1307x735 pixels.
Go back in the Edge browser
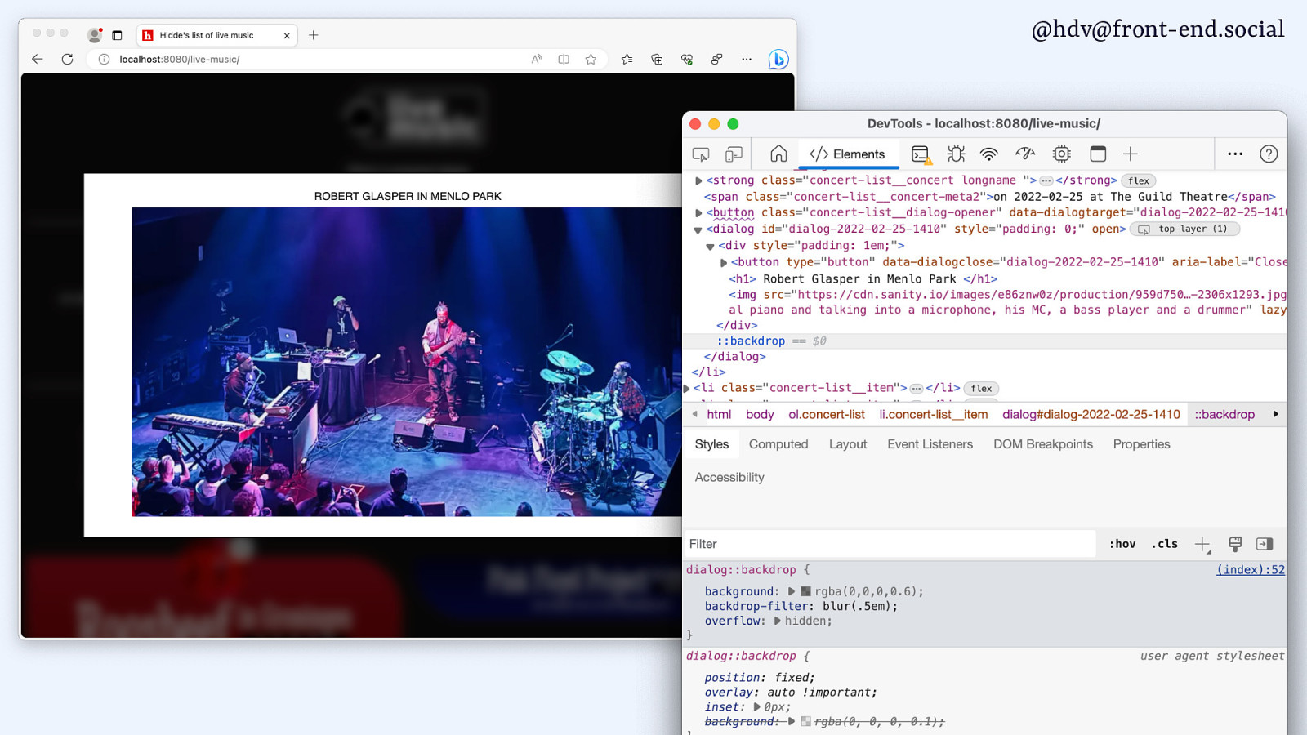[x=37, y=59]
